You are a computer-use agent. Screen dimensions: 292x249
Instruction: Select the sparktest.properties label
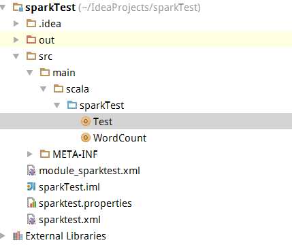coord(85,203)
